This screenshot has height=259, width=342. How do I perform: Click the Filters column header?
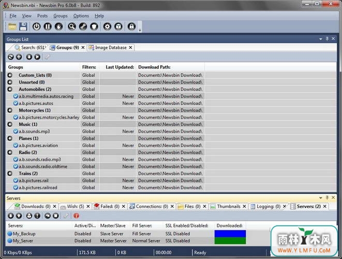(x=89, y=67)
